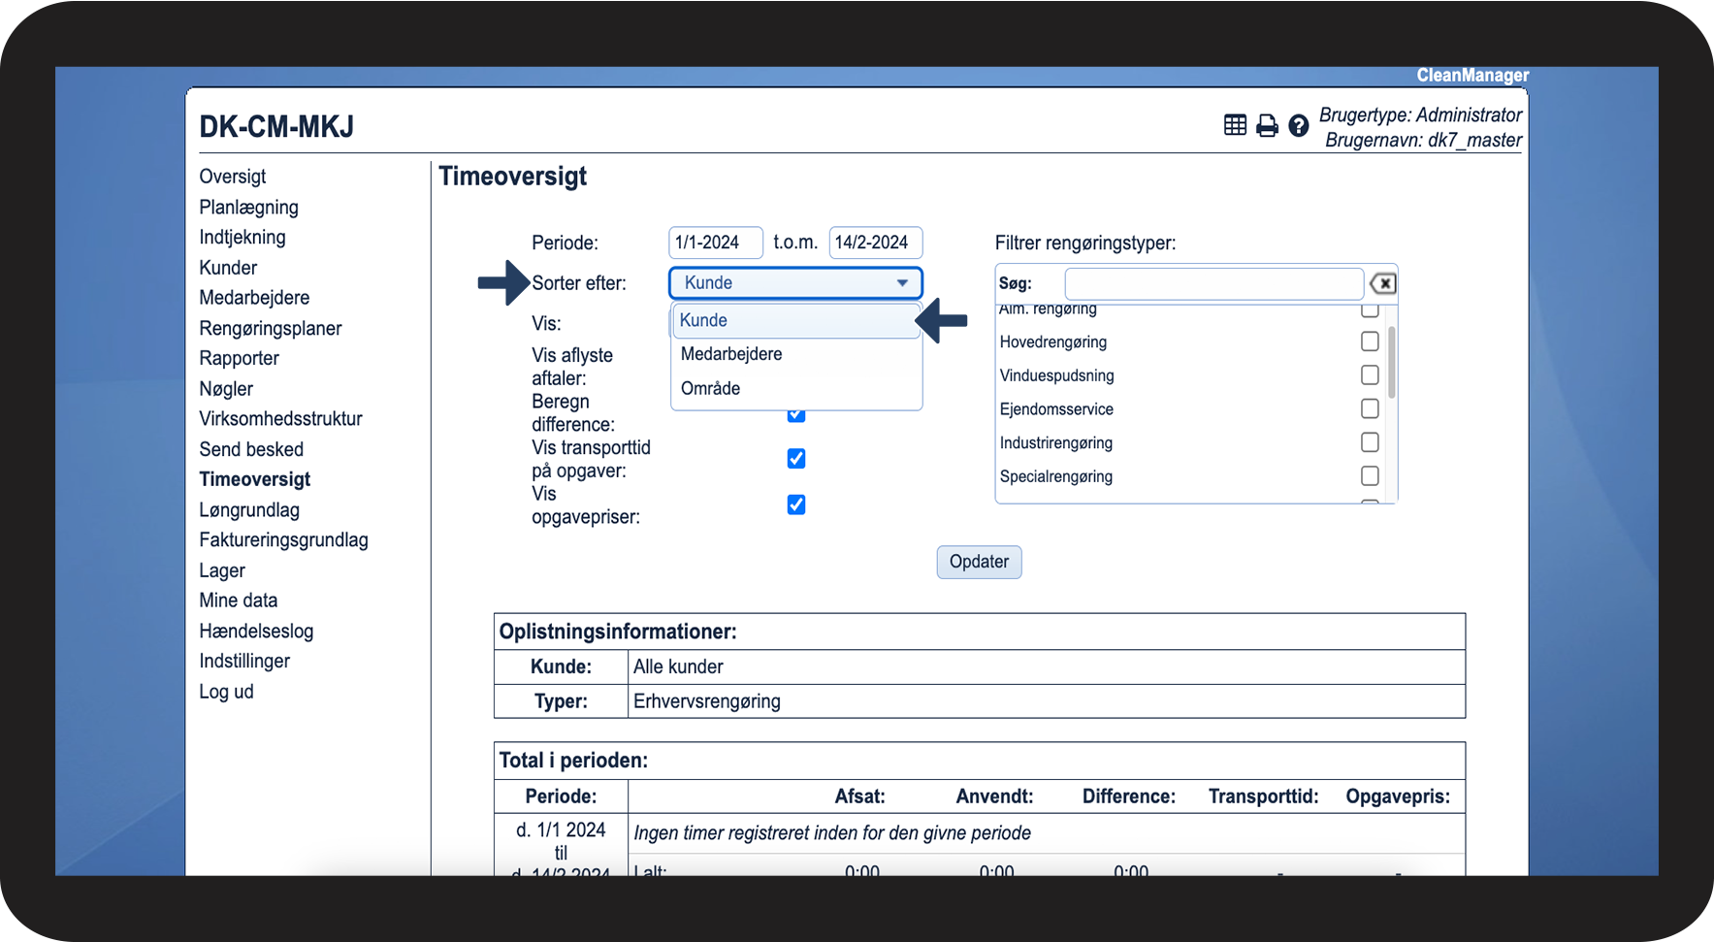The height and width of the screenshot is (942, 1714).
Task: Go to Lønggrundlag in sidebar
Action: click(249, 510)
